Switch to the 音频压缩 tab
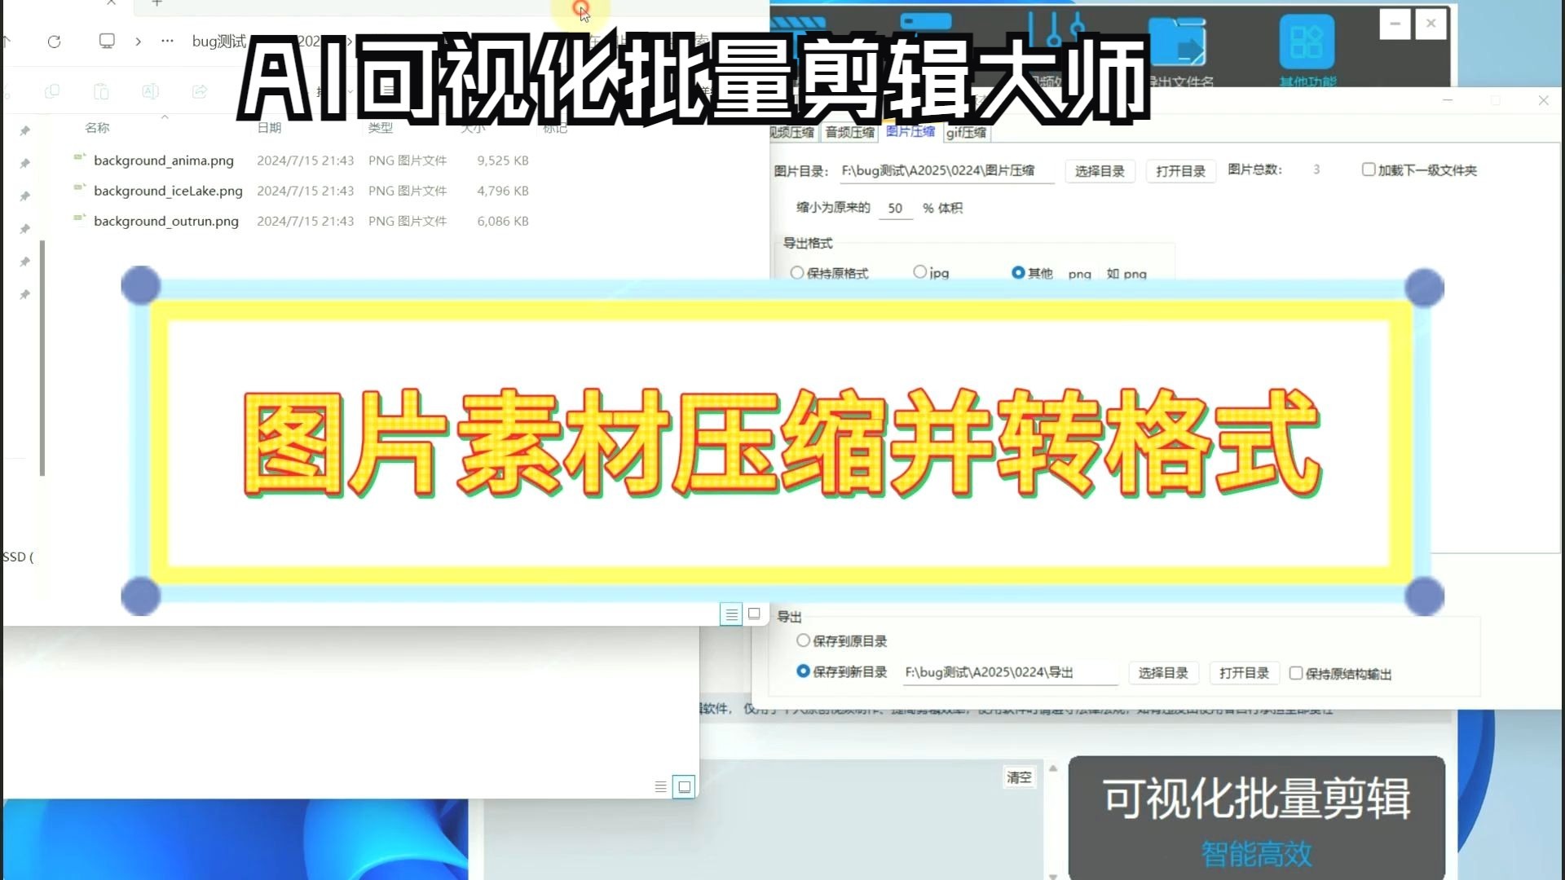This screenshot has width=1565, height=880. click(849, 132)
